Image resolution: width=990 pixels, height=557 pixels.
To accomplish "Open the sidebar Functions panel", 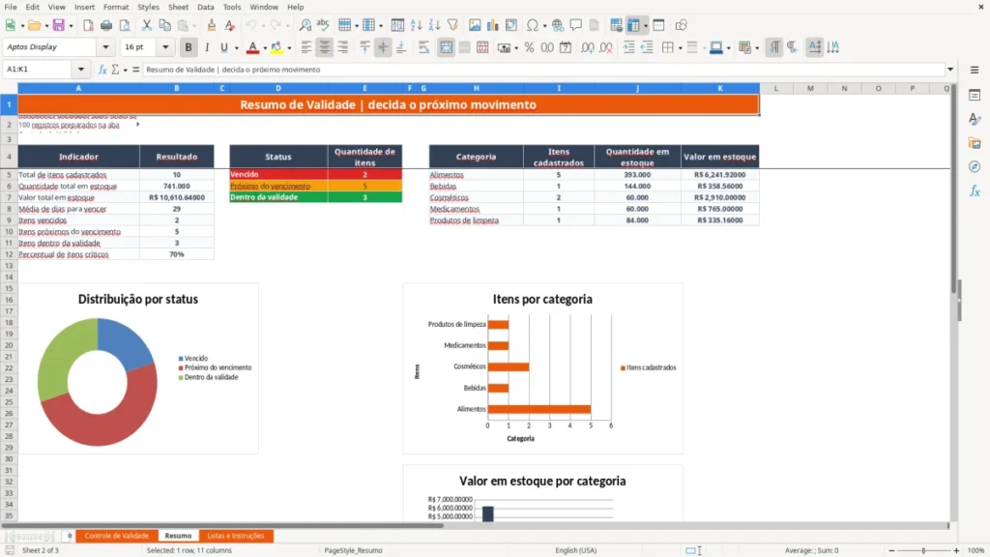I will 975,191.
